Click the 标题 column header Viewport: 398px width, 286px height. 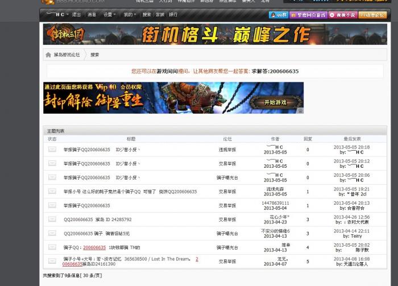[x=131, y=139]
